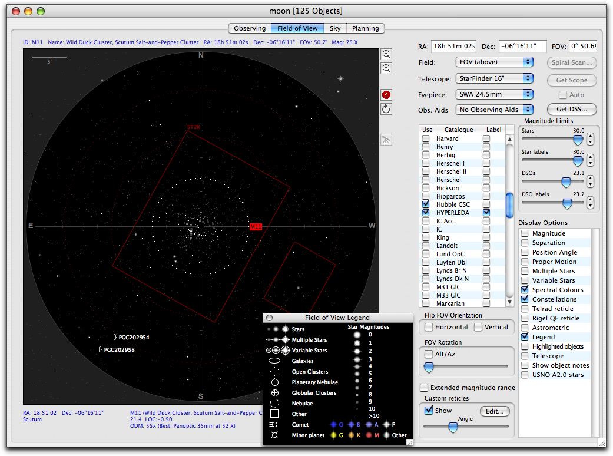The width and height of the screenshot is (613, 456).
Task: Click the RA input field
Action: point(453,47)
